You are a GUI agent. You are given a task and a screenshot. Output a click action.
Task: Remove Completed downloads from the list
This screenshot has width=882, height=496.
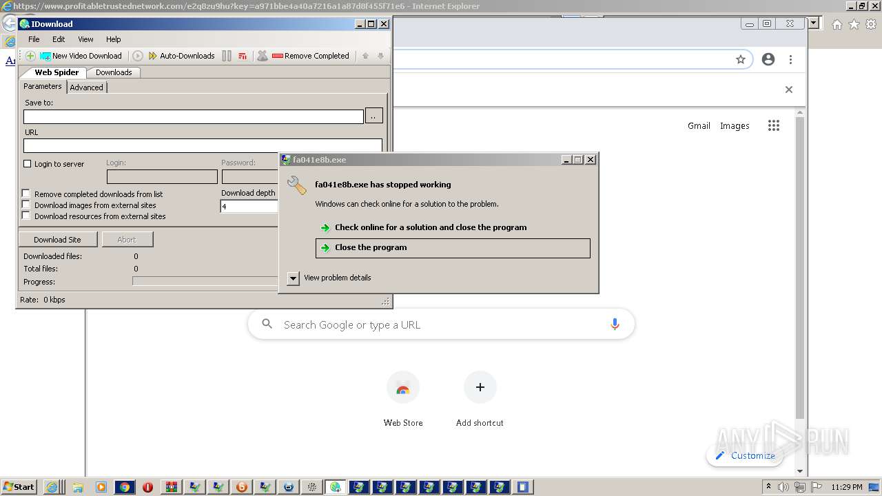[x=311, y=56]
